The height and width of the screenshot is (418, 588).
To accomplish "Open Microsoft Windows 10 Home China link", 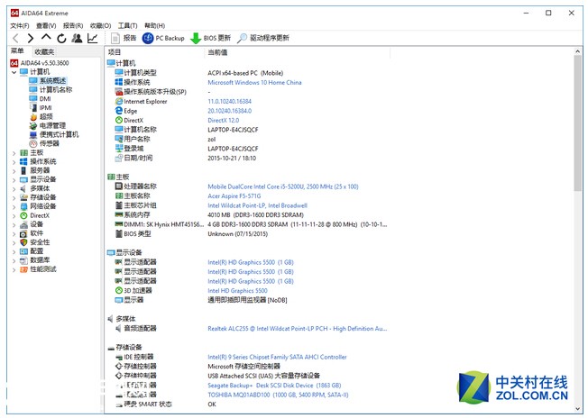I will coord(254,82).
